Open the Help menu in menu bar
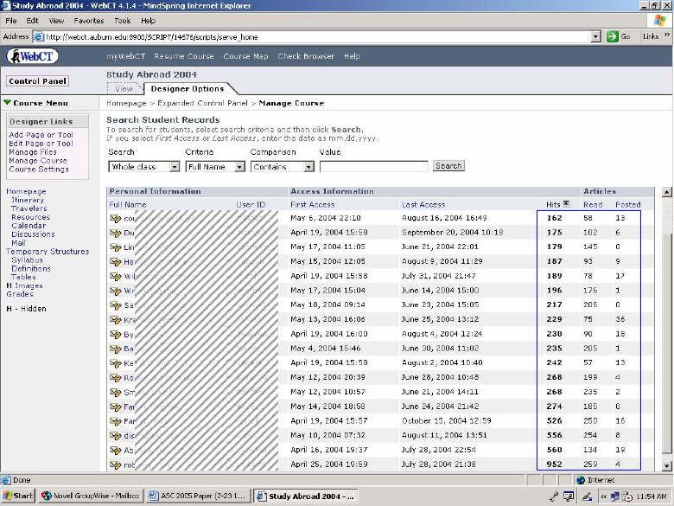The width and height of the screenshot is (674, 506). point(149,21)
